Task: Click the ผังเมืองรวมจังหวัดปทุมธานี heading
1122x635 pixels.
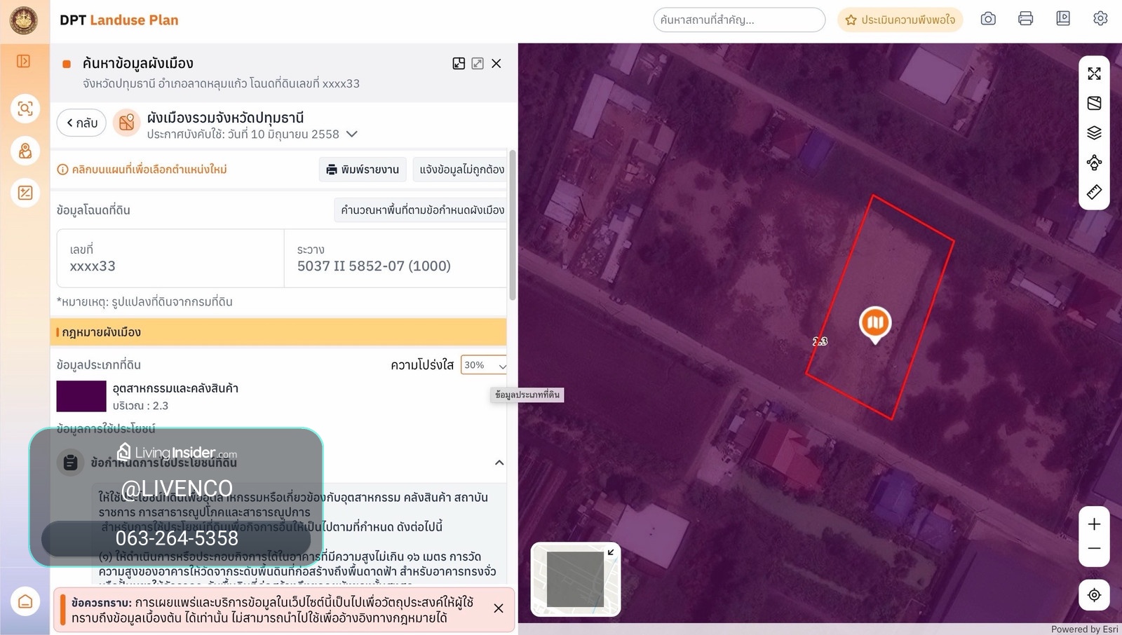Action: pyautogui.click(x=225, y=117)
